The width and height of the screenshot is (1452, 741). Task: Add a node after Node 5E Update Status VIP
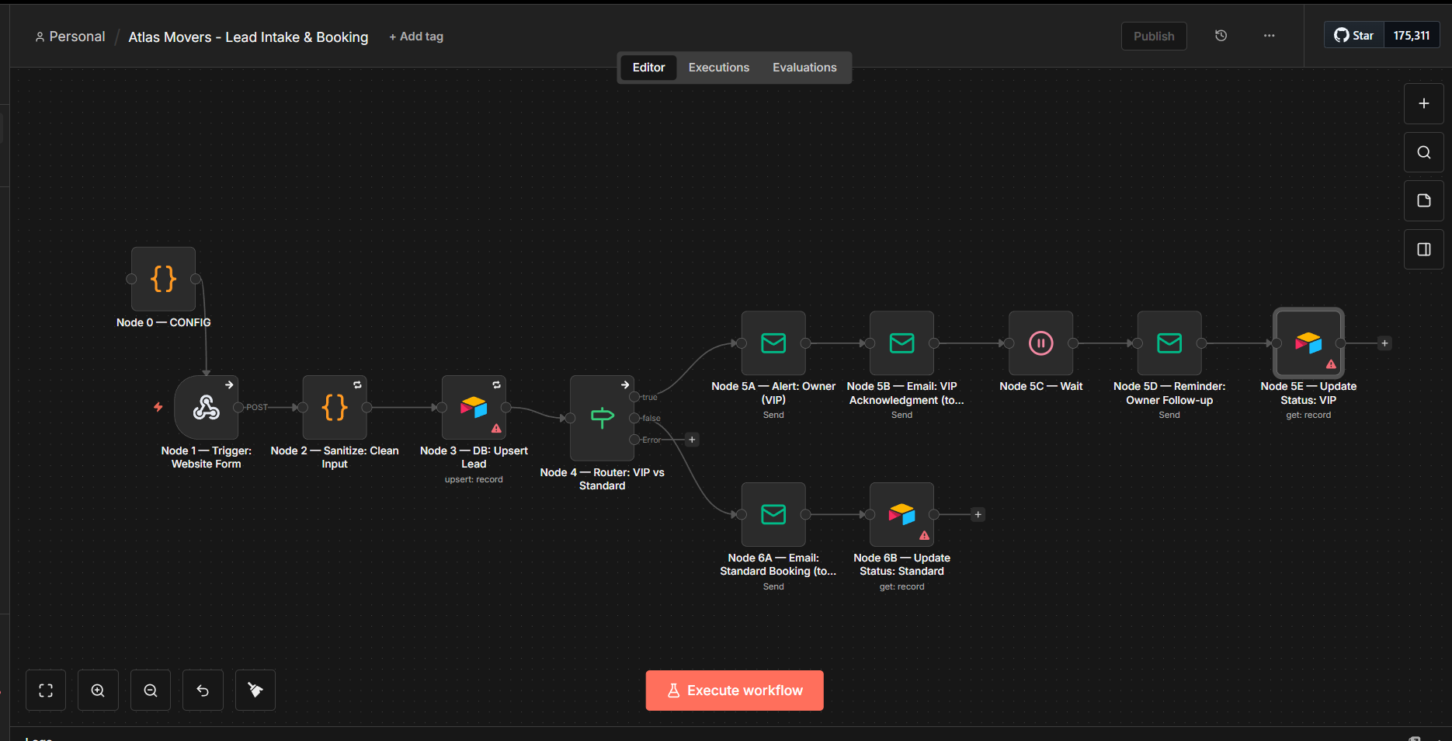pyautogui.click(x=1384, y=343)
